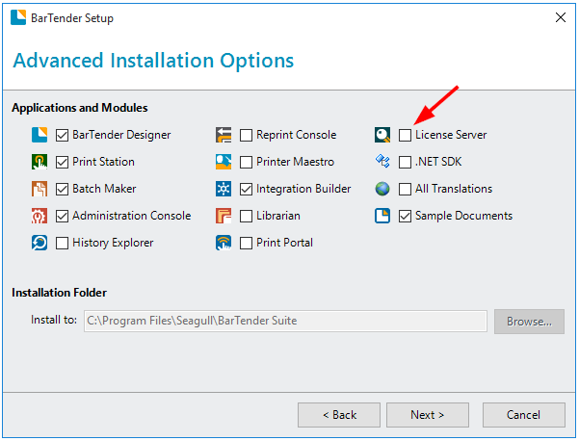
Task: Cancel the BarTender setup
Action: click(524, 415)
